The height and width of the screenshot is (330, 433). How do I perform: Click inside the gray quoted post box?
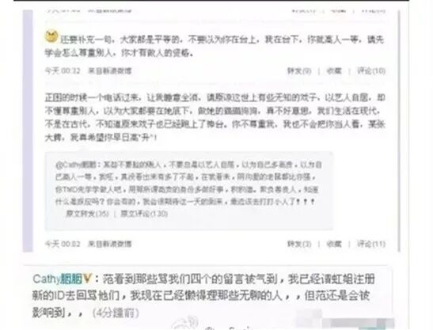(x=189, y=191)
